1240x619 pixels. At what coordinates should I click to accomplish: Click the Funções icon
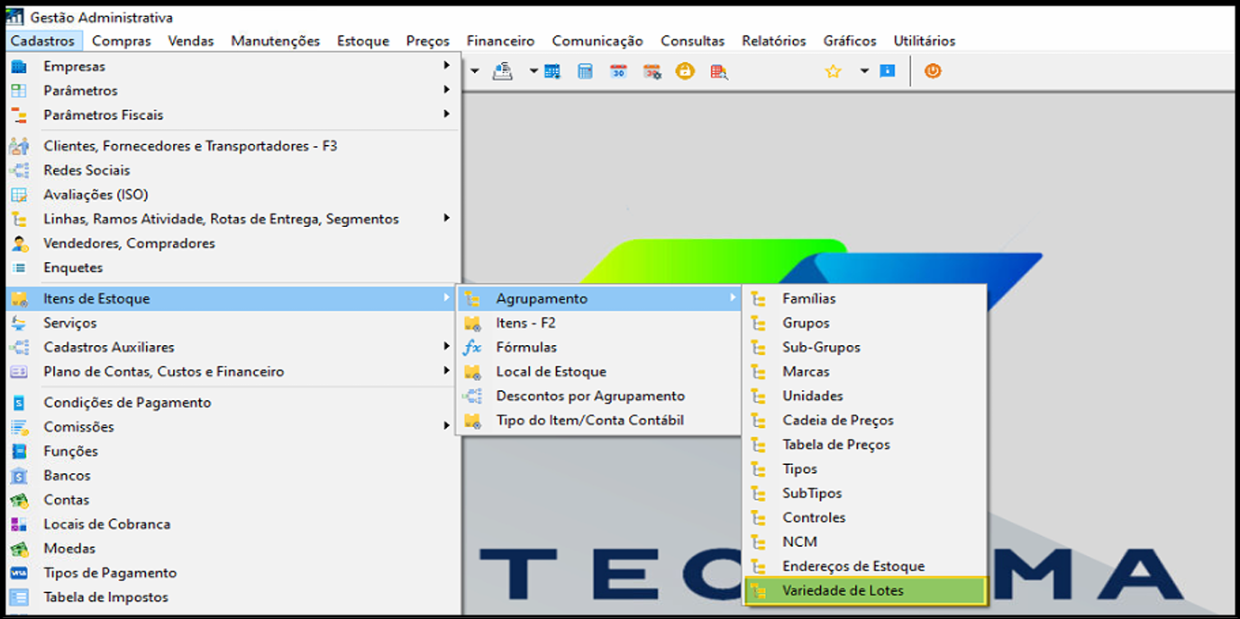19,451
